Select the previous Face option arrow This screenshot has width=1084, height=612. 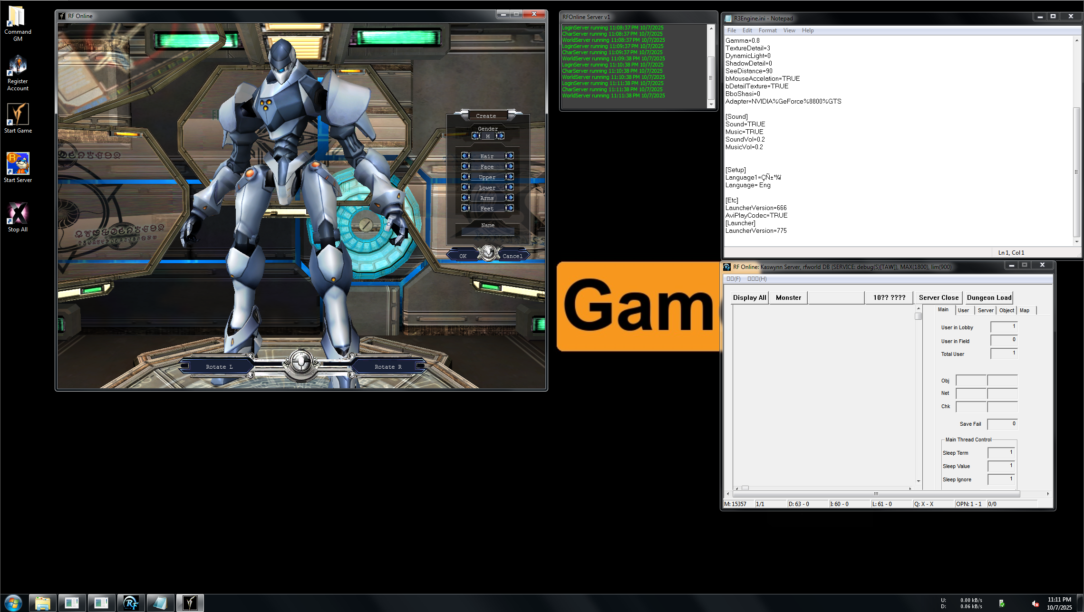465,166
